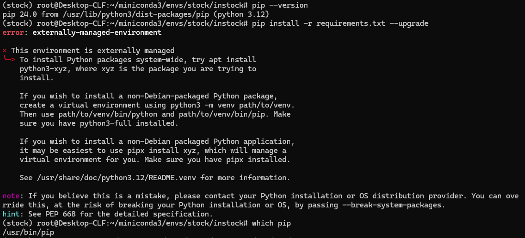Click the 'pipx install xyz' text
Image resolution: width=525 pixels, height=238 pixels.
(164, 151)
